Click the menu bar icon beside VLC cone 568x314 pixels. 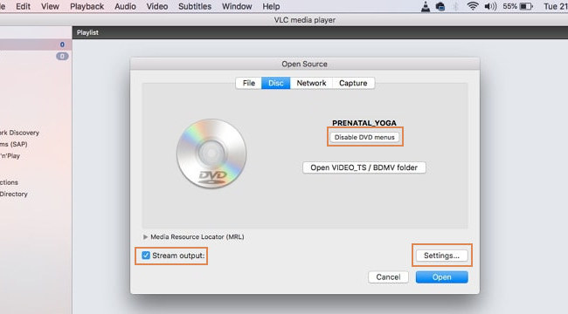click(440, 6)
